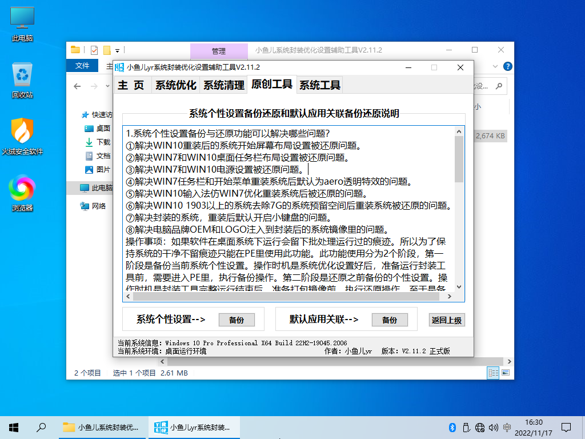
Task: Select 下载 in Explorer navigation pane
Action: point(98,142)
